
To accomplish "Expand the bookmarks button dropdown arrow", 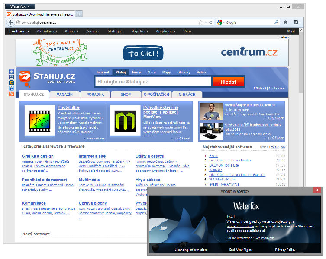I will [300, 22].
